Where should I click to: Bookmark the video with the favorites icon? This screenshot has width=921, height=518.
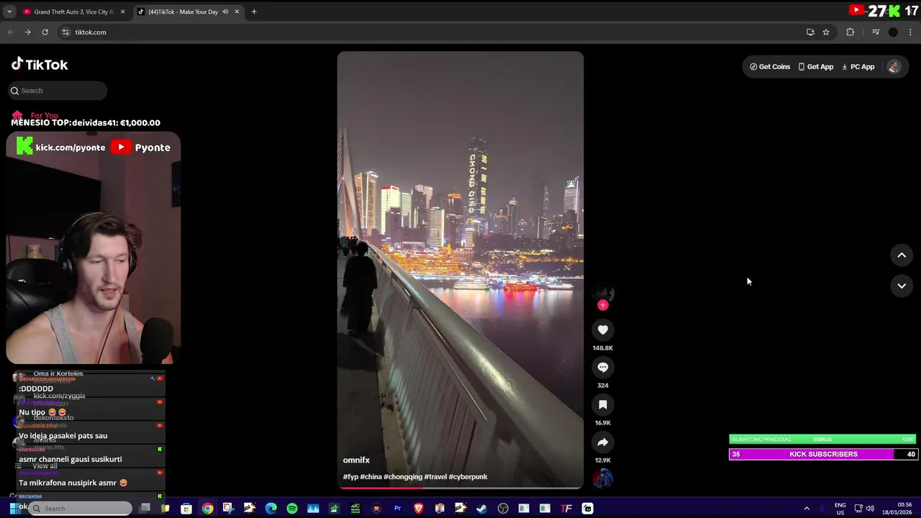click(x=603, y=404)
